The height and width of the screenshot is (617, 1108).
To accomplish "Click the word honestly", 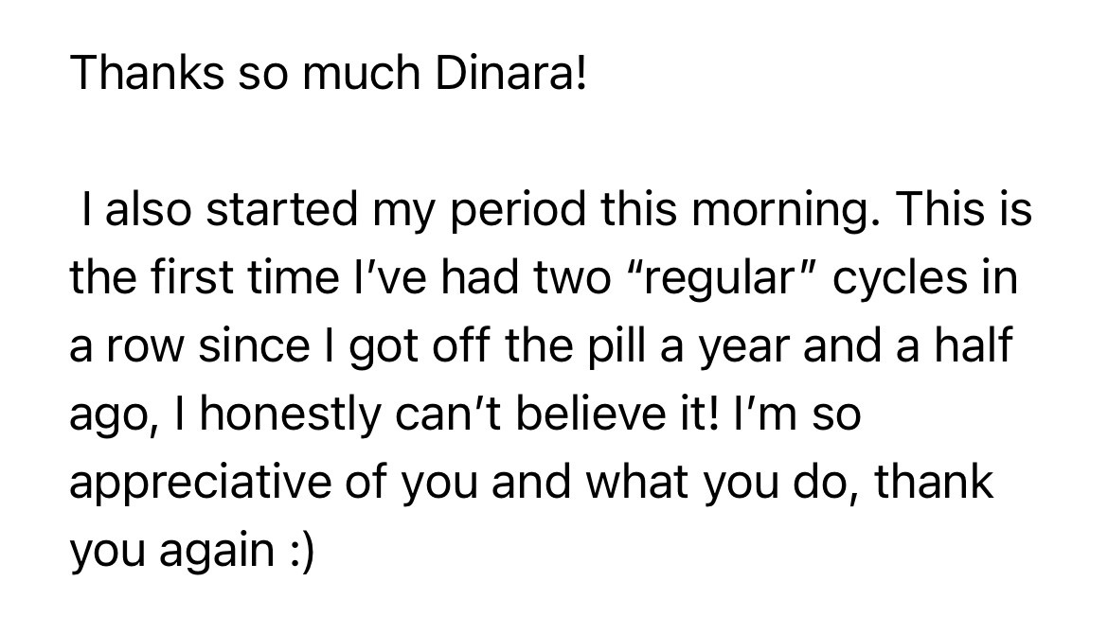I will (291, 414).
